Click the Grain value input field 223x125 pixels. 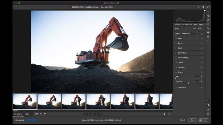click(196, 76)
